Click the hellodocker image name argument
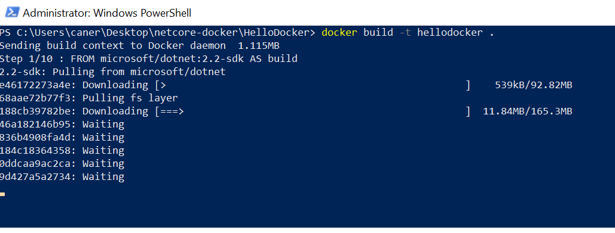This screenshot has height=233, width=615. point(450,32)
